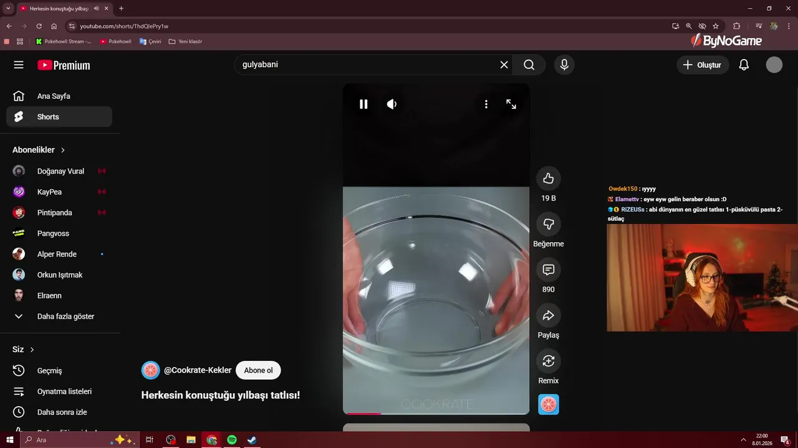The image size is (798, 448).
Task: Open Çeviri bookmark
Action: point(150,42)
